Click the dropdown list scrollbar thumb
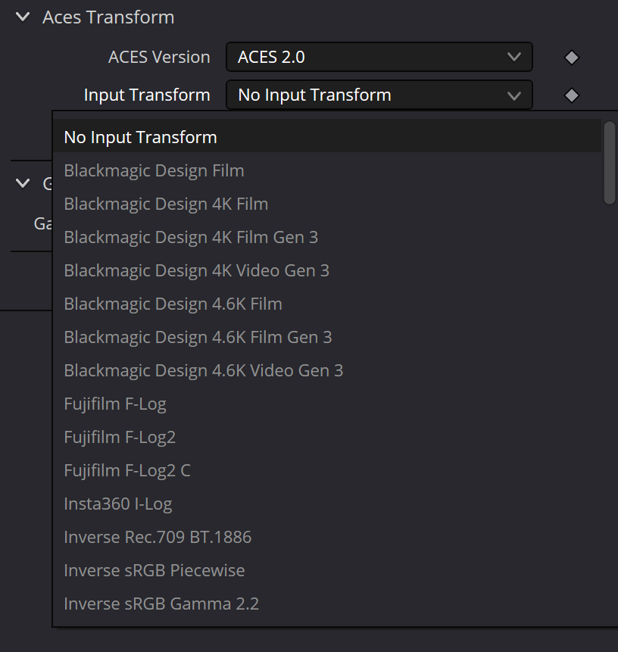The width and height of the screenshot is (618, 652). click(x=609, y=163)
